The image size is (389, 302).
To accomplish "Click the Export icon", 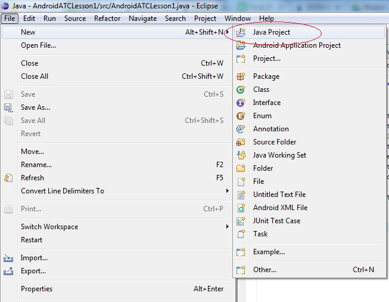I will pos(8,271).
